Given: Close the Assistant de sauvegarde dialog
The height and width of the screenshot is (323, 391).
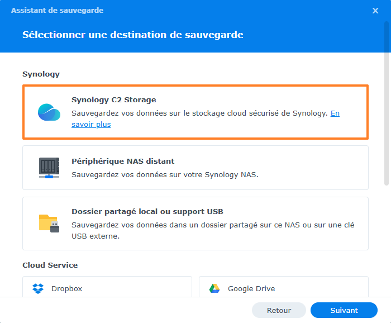Looking at the screenshot, I should pyautogui.click(x=375, y=11).
